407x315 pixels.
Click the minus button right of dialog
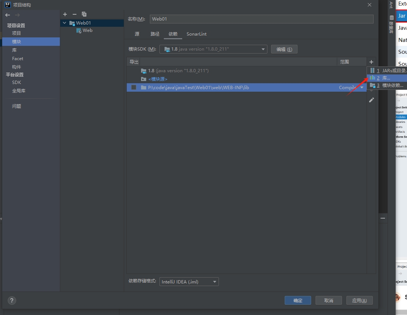pos(383,219)
